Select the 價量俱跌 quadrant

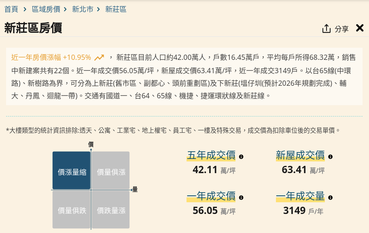click(x=72, y=210)
